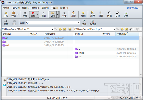This screenshot has height=100, width=143.
Task: Sort the right pane by the 大小(Z) column
Action: click(108, 34)
